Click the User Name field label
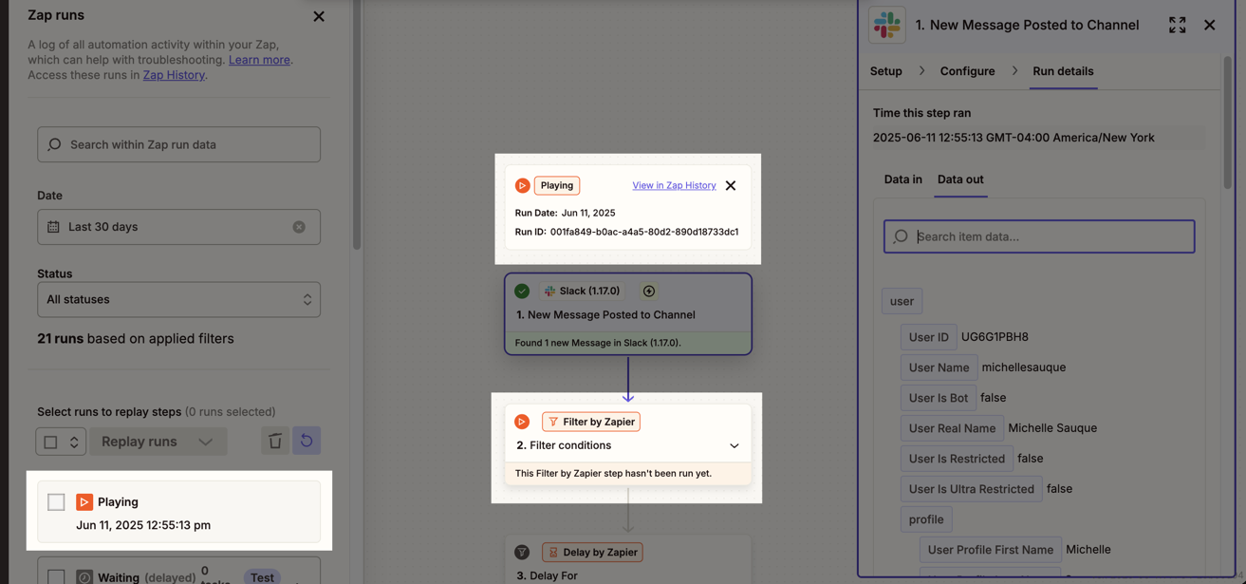This screenshot has height=584, width=1246. click(x=939, y=367)
